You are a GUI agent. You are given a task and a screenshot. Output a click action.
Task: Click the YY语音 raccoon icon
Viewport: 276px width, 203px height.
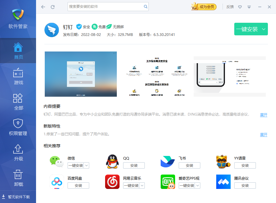click(223, 162)
